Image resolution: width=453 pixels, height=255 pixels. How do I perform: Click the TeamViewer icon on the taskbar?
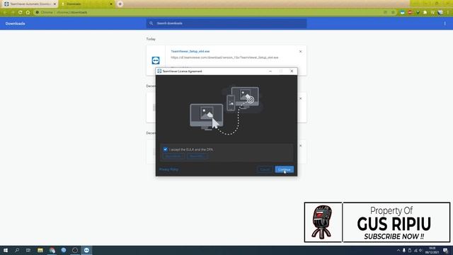(86, 250)
